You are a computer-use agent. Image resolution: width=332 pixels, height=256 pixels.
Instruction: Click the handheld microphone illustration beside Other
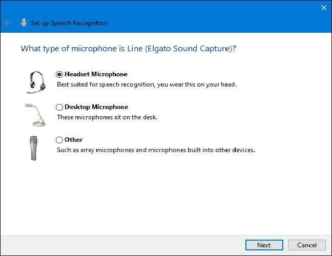click(x=34, y=147)
